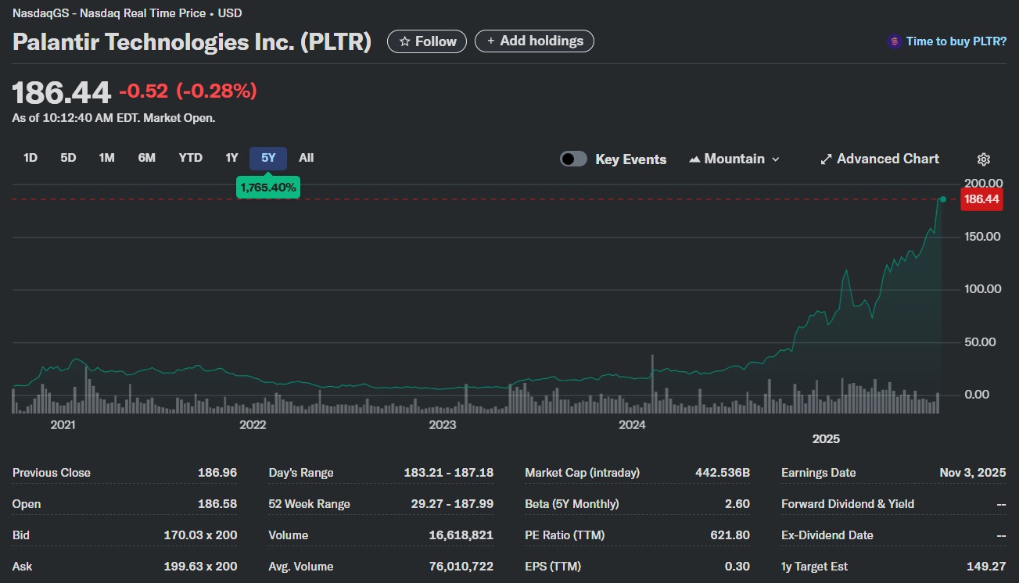Click the green dot at chart line end

pos(942,199)
